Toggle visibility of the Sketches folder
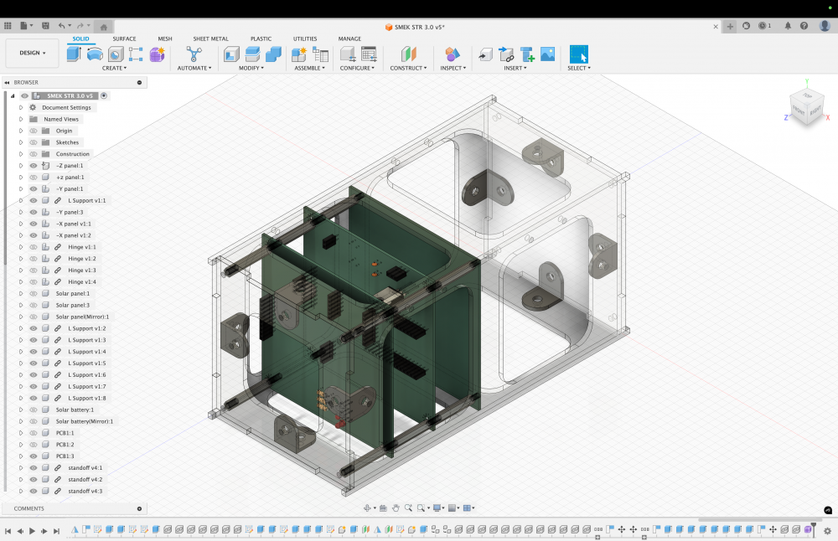Image resolution: width=838 pixels, height=541 pixels. coord(34,142)
